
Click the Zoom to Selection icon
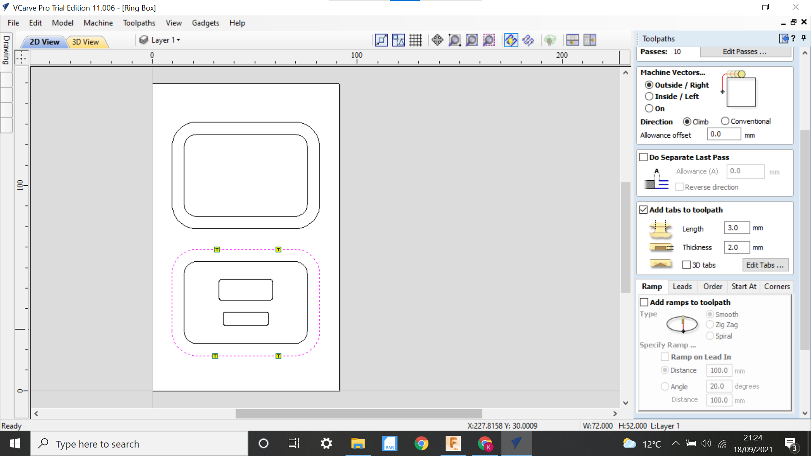(489, 40)
